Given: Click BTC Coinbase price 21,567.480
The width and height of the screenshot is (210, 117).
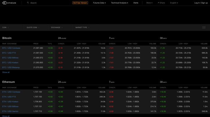Looking at the screenshot, I should (38, 48).
